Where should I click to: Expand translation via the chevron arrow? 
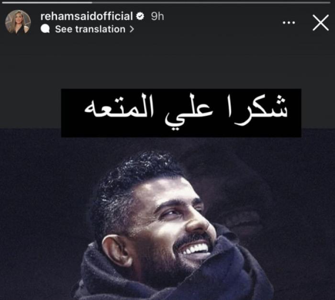pyautogui.click(x=132, y=29)
